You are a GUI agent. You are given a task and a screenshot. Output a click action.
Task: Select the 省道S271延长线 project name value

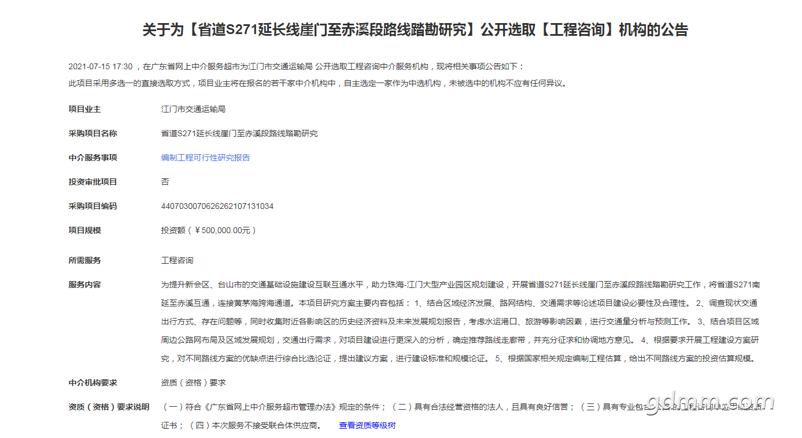pos(239,133)
